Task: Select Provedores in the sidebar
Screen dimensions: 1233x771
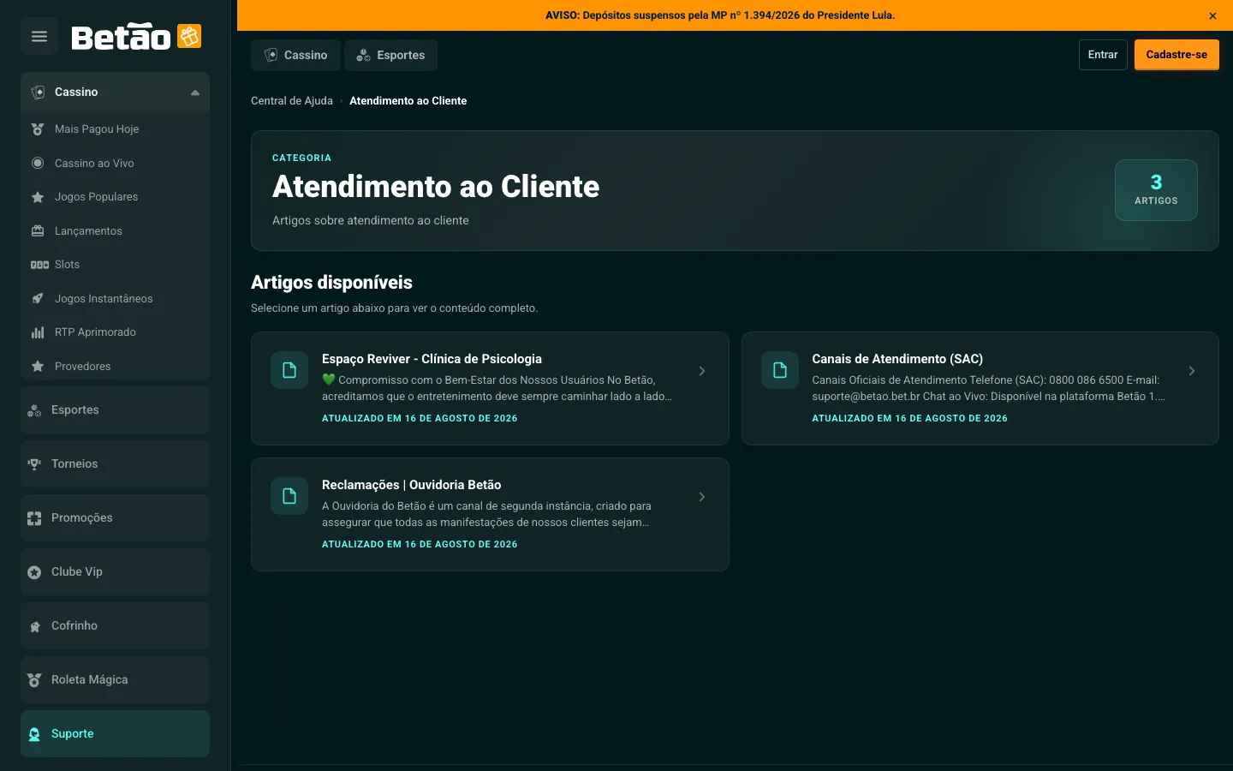Action: pos(115,366)
